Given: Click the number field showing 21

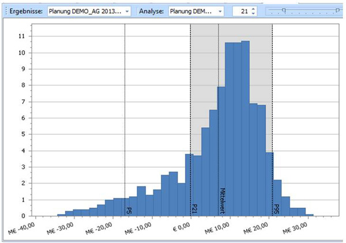Looking at the screenshot, I should (242, 11).
